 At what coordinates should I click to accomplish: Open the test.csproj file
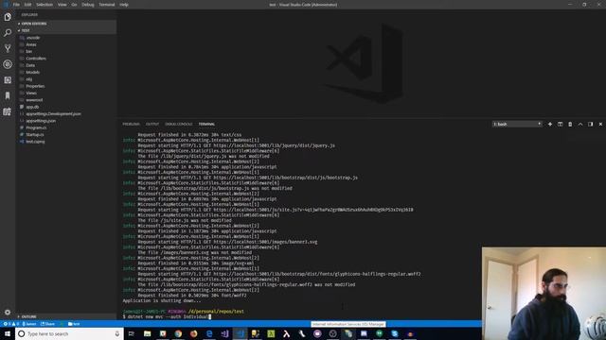click(35, 142)
